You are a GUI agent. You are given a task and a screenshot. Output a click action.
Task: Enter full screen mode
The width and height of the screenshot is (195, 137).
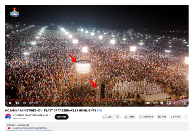(x=183, y=103)
